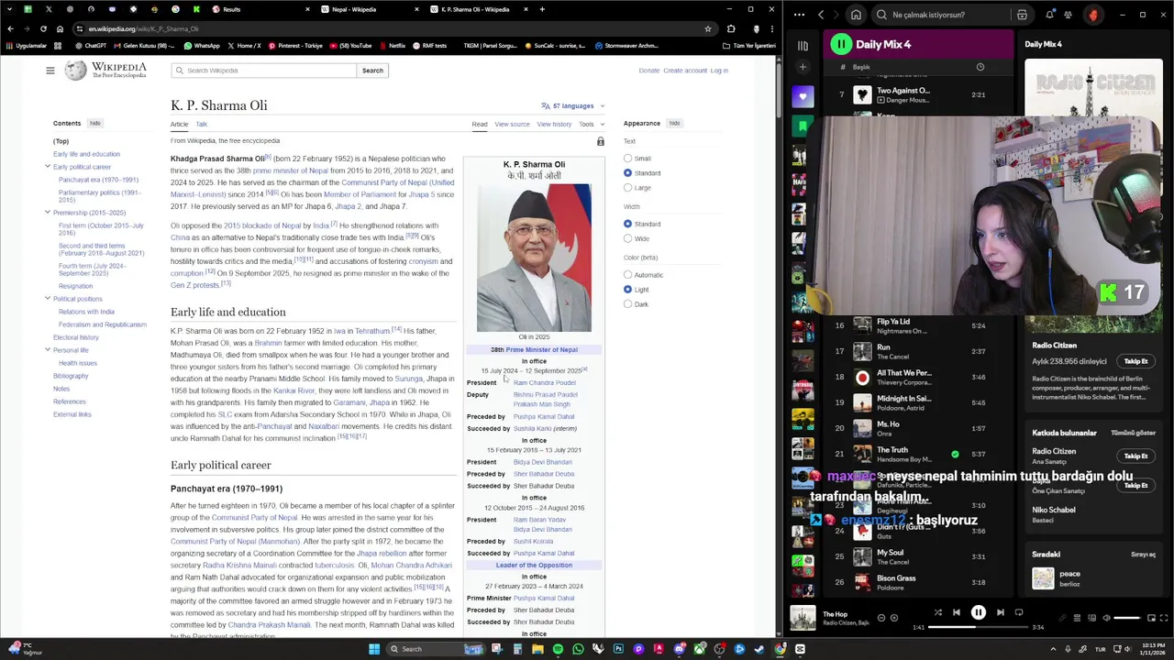Show Windows system tray hidden icons

pyautogui.click(x=1055, y=649)
